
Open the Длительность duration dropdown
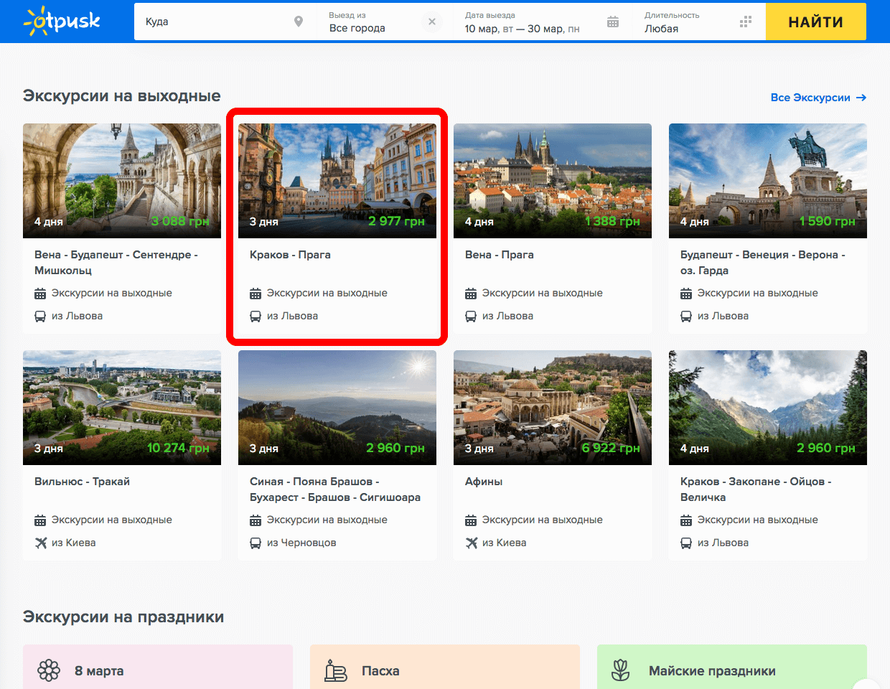point(699,22)
